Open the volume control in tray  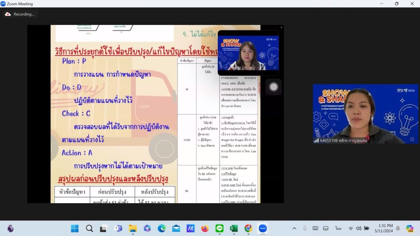(358, 229)
